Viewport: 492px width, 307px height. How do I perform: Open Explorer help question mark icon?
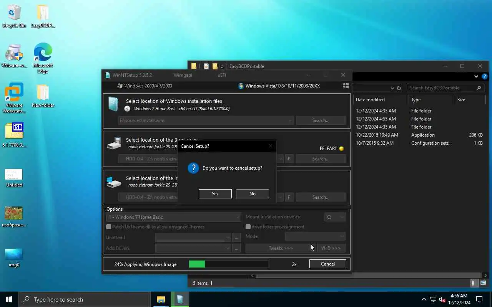tap(485, 76)
